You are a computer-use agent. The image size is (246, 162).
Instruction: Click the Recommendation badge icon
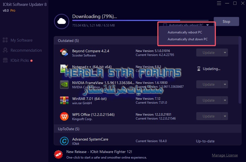coord(5,50)
